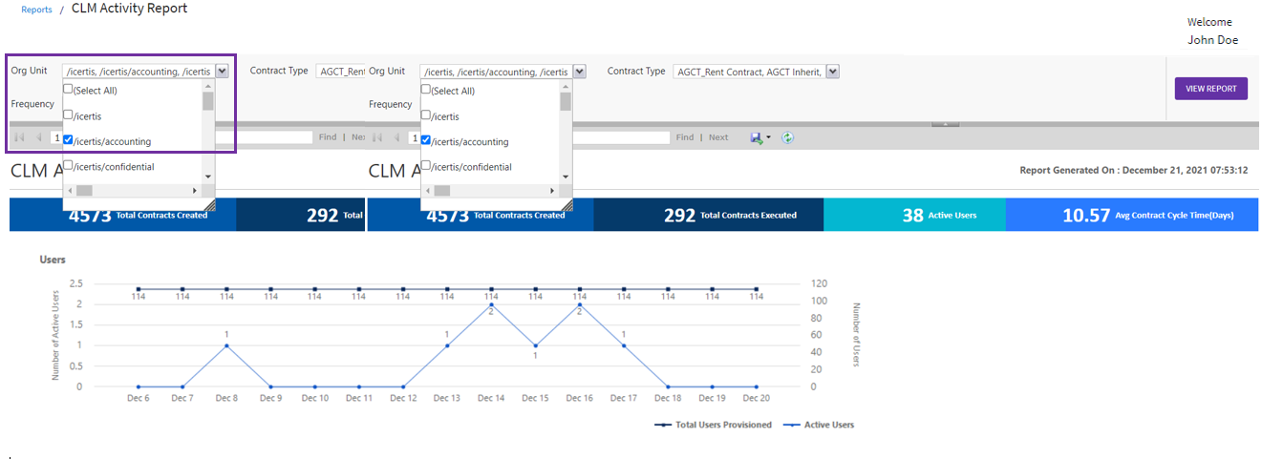The image size is (1262, 459).
Task: Uncheck /icertis/accounting in the purple-outlined list
Action: [x=68, y=140]
